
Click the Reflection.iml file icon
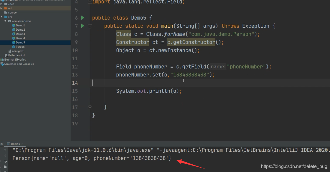[x=6, y=56]
